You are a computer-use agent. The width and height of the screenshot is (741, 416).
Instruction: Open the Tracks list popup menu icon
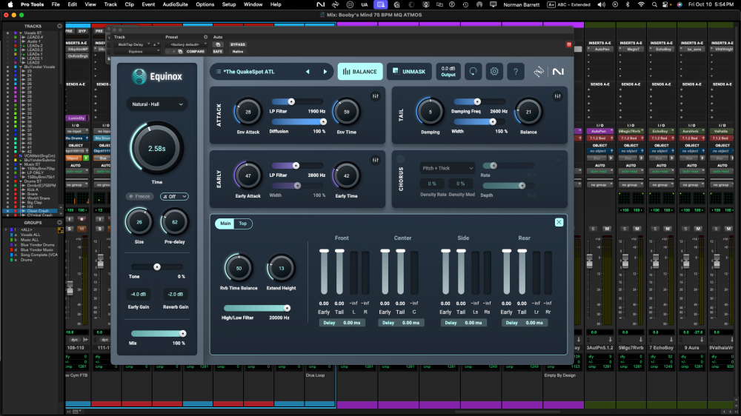(59, 27)
